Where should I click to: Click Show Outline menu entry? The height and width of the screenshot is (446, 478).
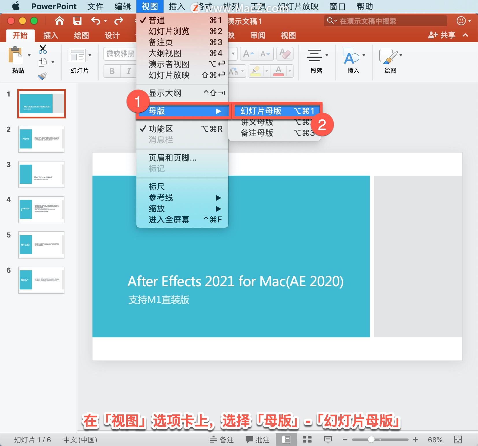(x=182, y=93)
